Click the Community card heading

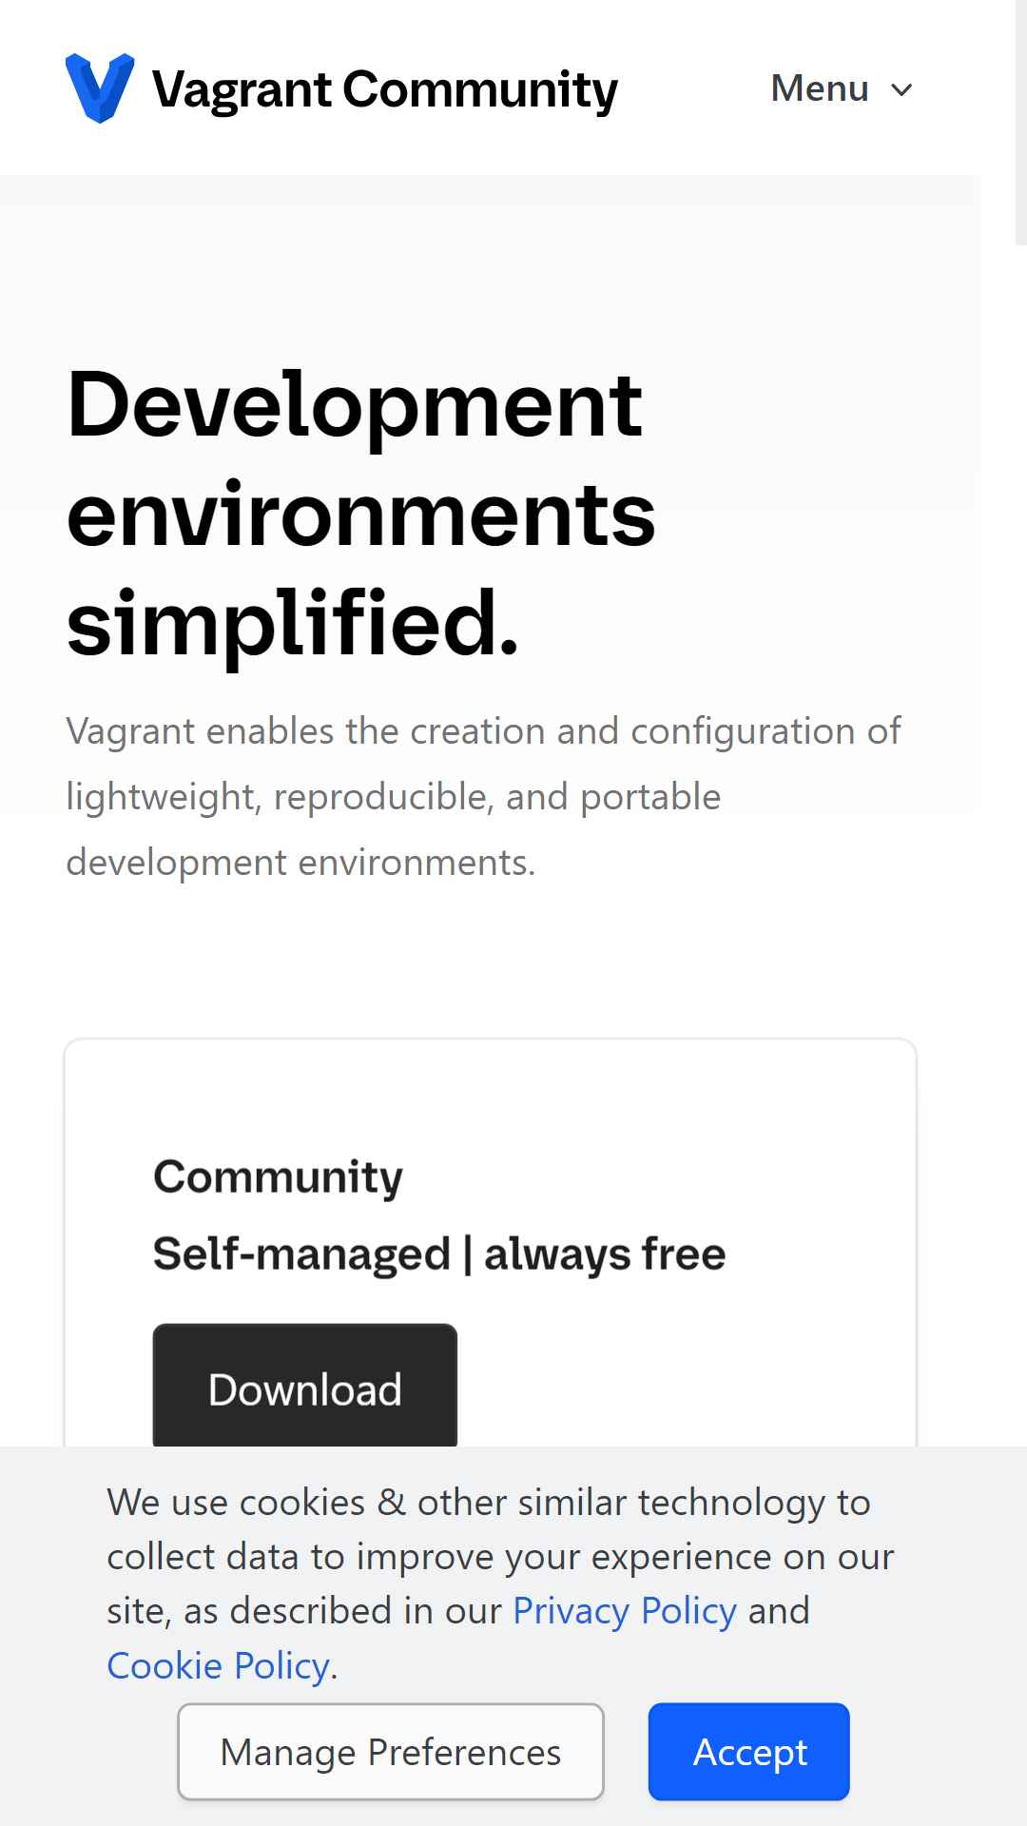(278, 1177)
